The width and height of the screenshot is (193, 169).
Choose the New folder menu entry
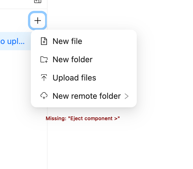tap(73, 60)
